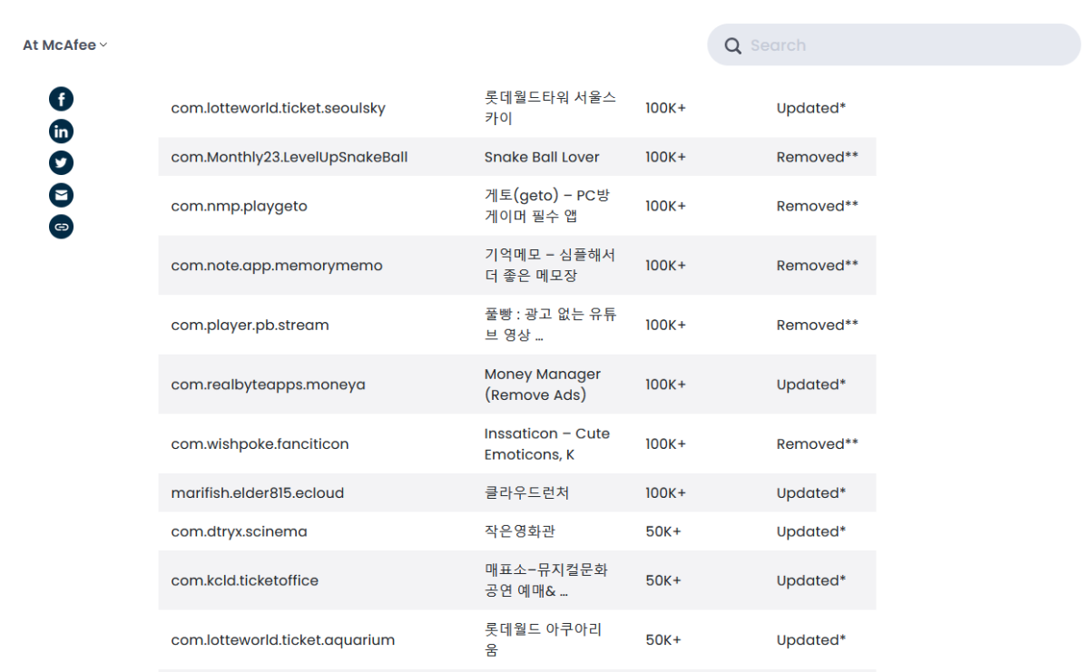1089x672 pixels.
Task: Share article on Facebook icon
Action: pos(61,99)
